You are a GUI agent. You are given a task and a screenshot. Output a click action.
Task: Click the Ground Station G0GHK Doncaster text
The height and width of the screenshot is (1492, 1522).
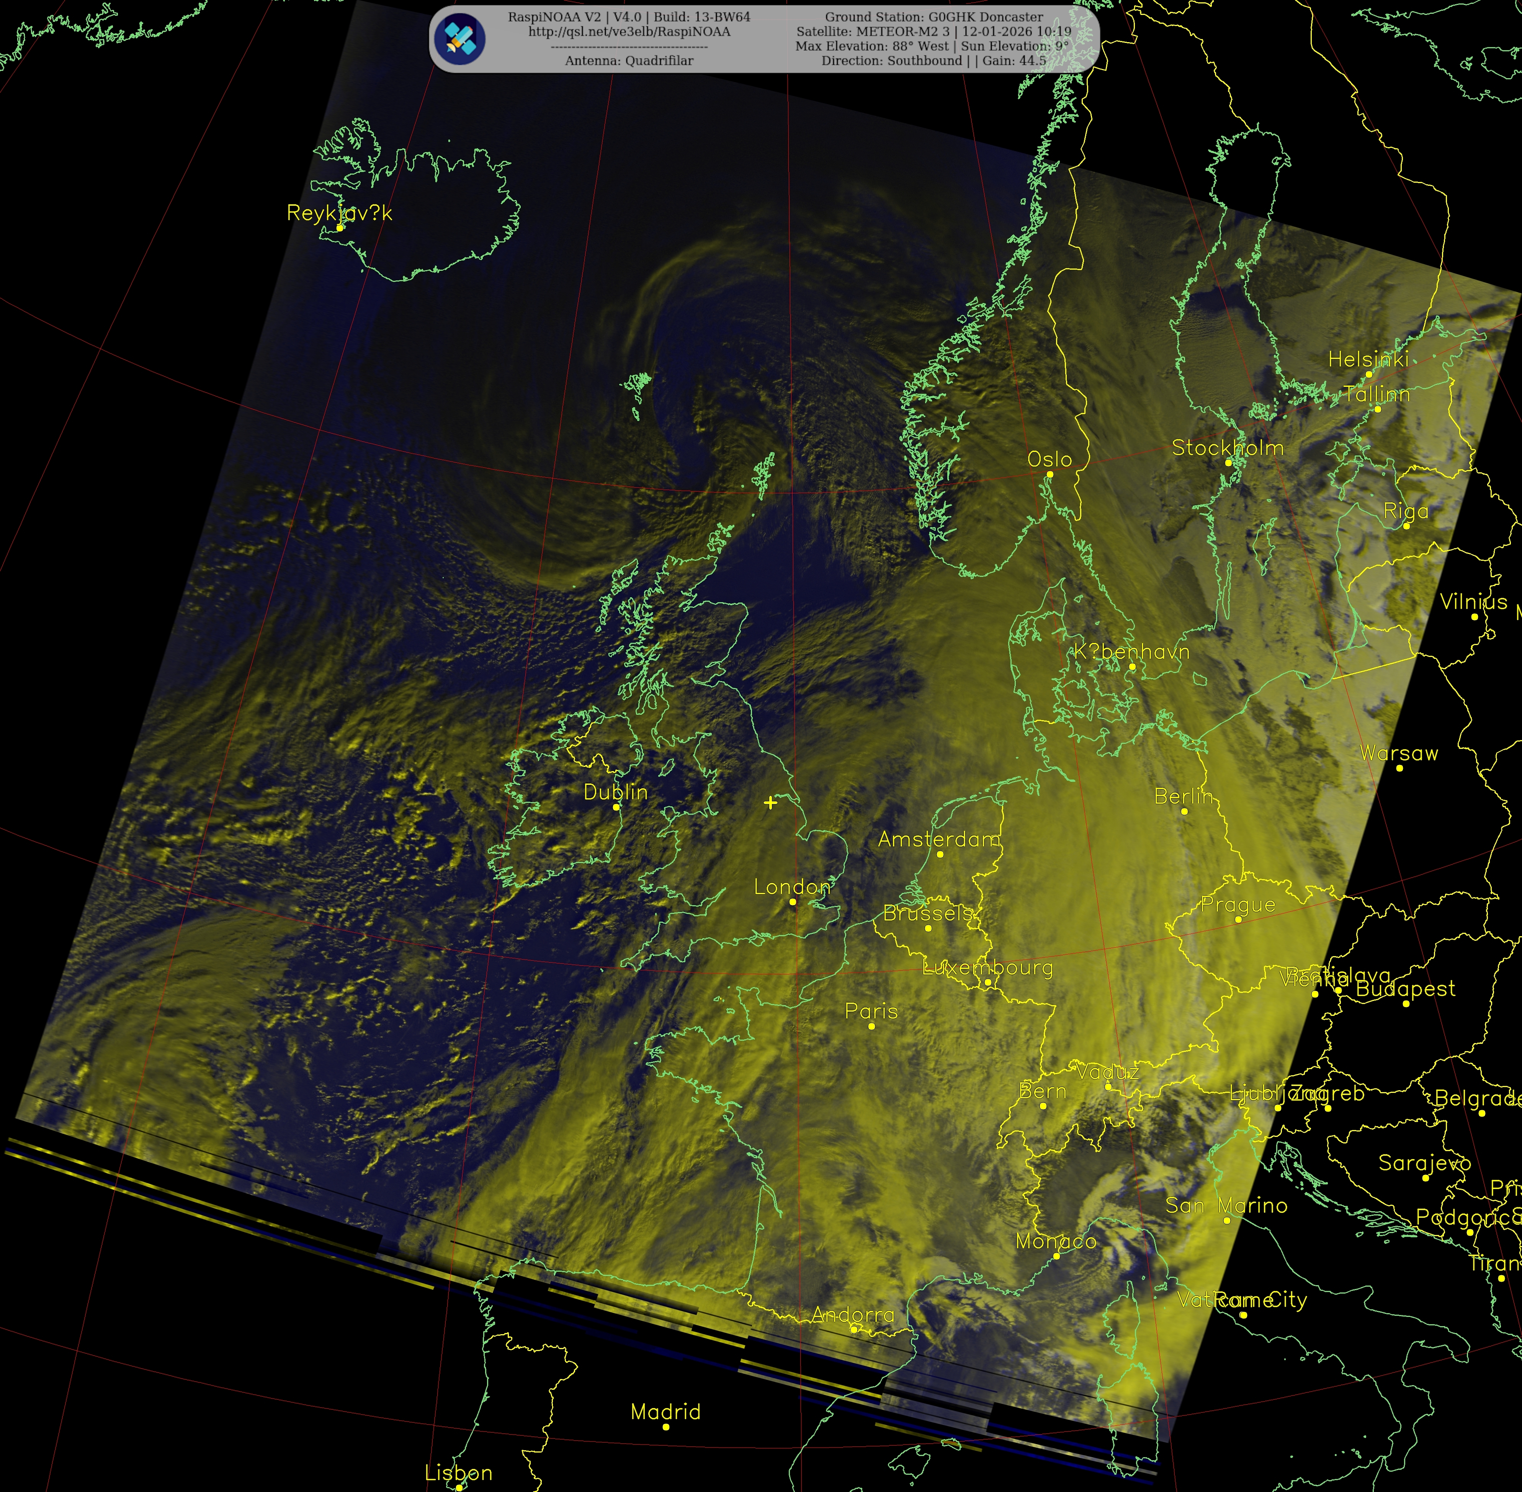coord(934,17)
